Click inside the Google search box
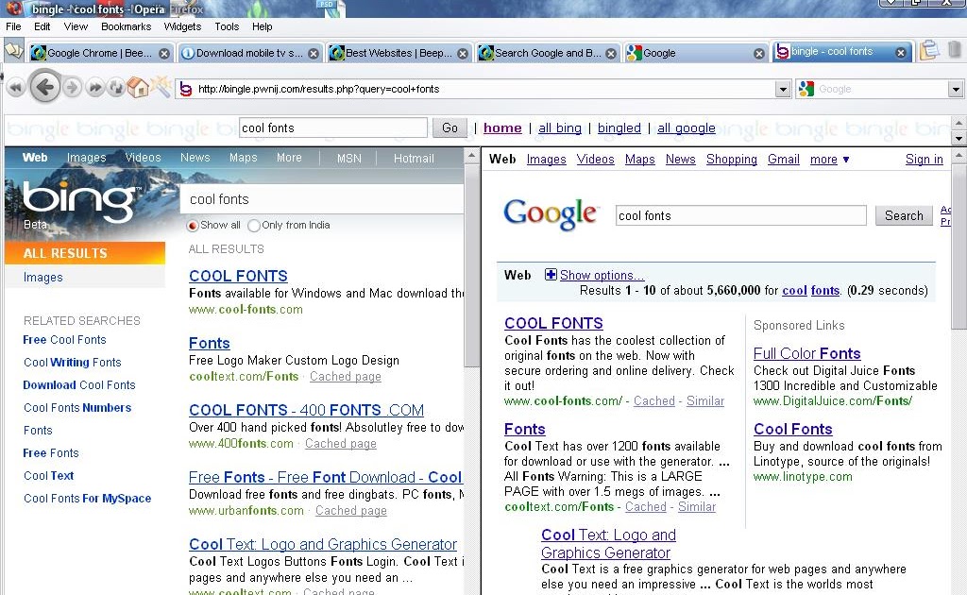 tap(740, 215)
